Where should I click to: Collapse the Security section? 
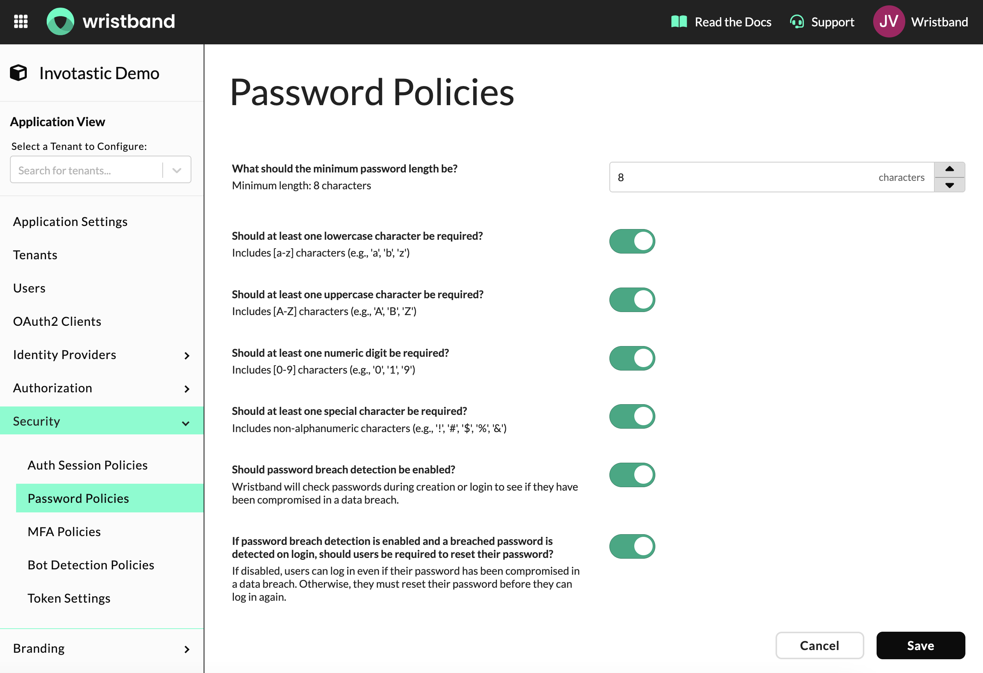pyautogui.click(x=185, y=423)
